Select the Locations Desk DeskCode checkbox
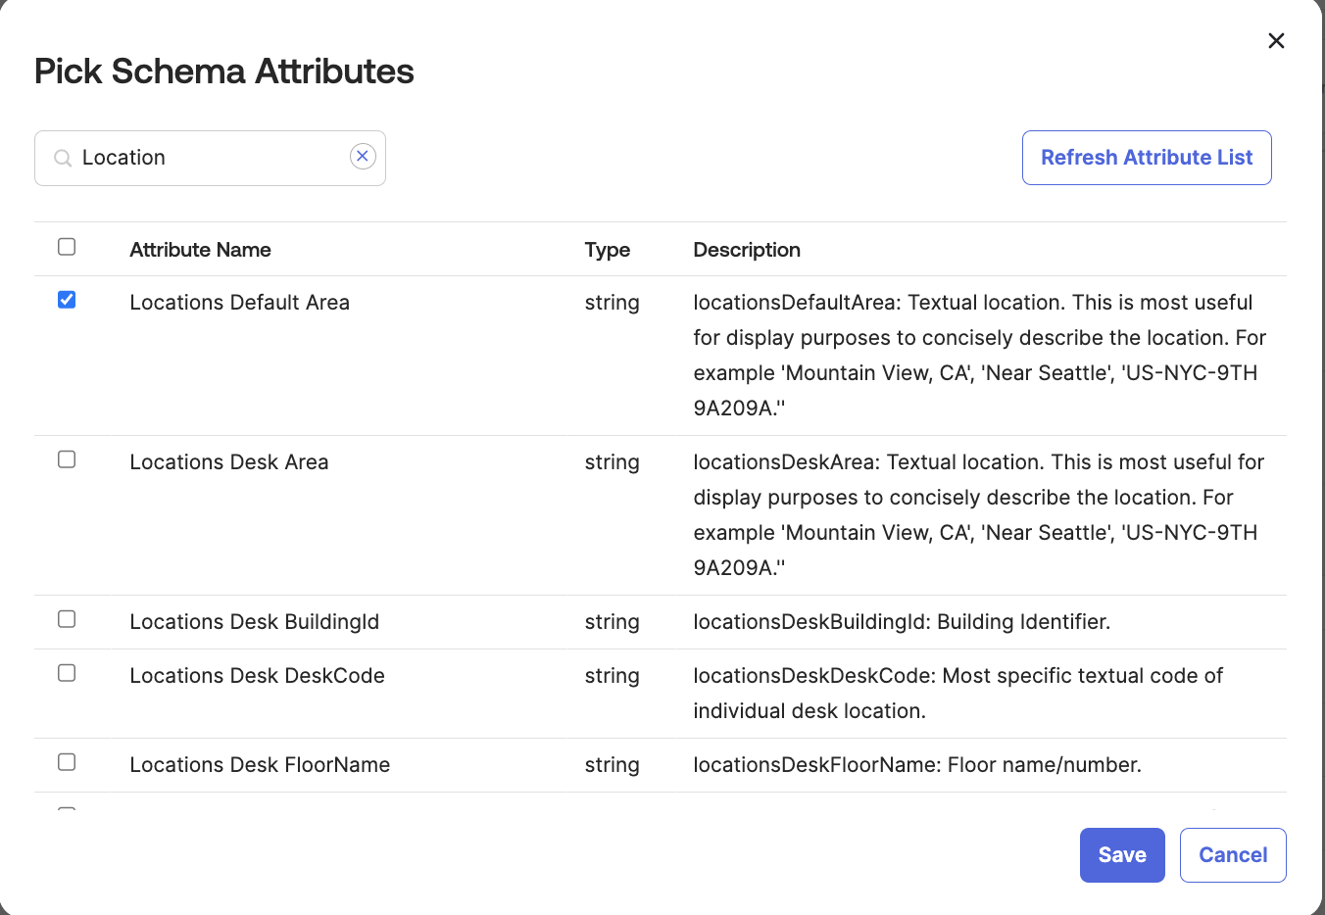The height and width of the screenshot is (915, 1325). click(67, 673)
